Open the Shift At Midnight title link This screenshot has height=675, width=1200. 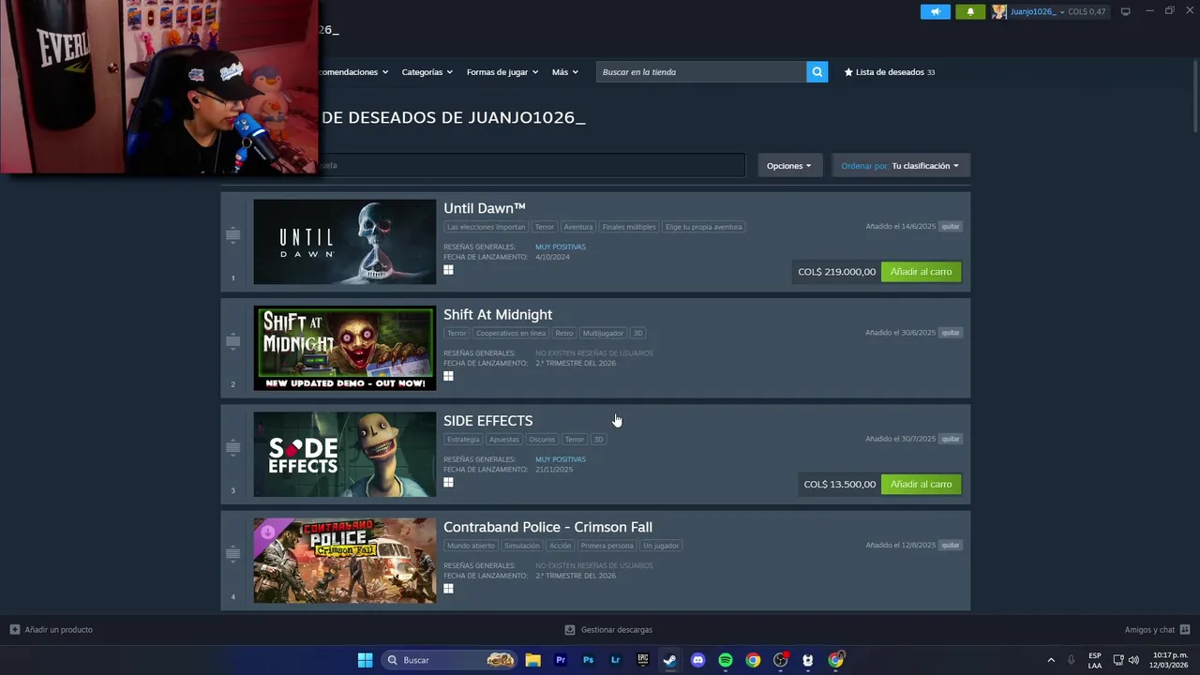pyautogui.click(x=498, y=315)
